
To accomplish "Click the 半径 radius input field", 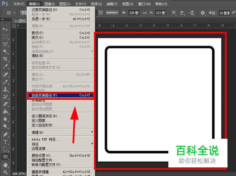I will 224,13.
